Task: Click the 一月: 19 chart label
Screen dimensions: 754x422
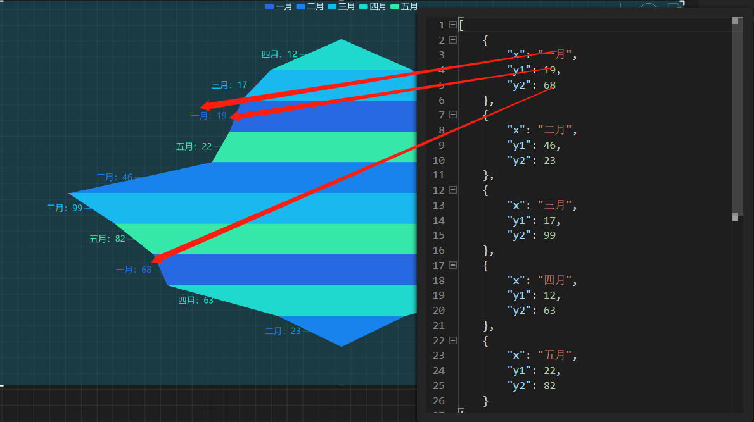Action: 208,116
